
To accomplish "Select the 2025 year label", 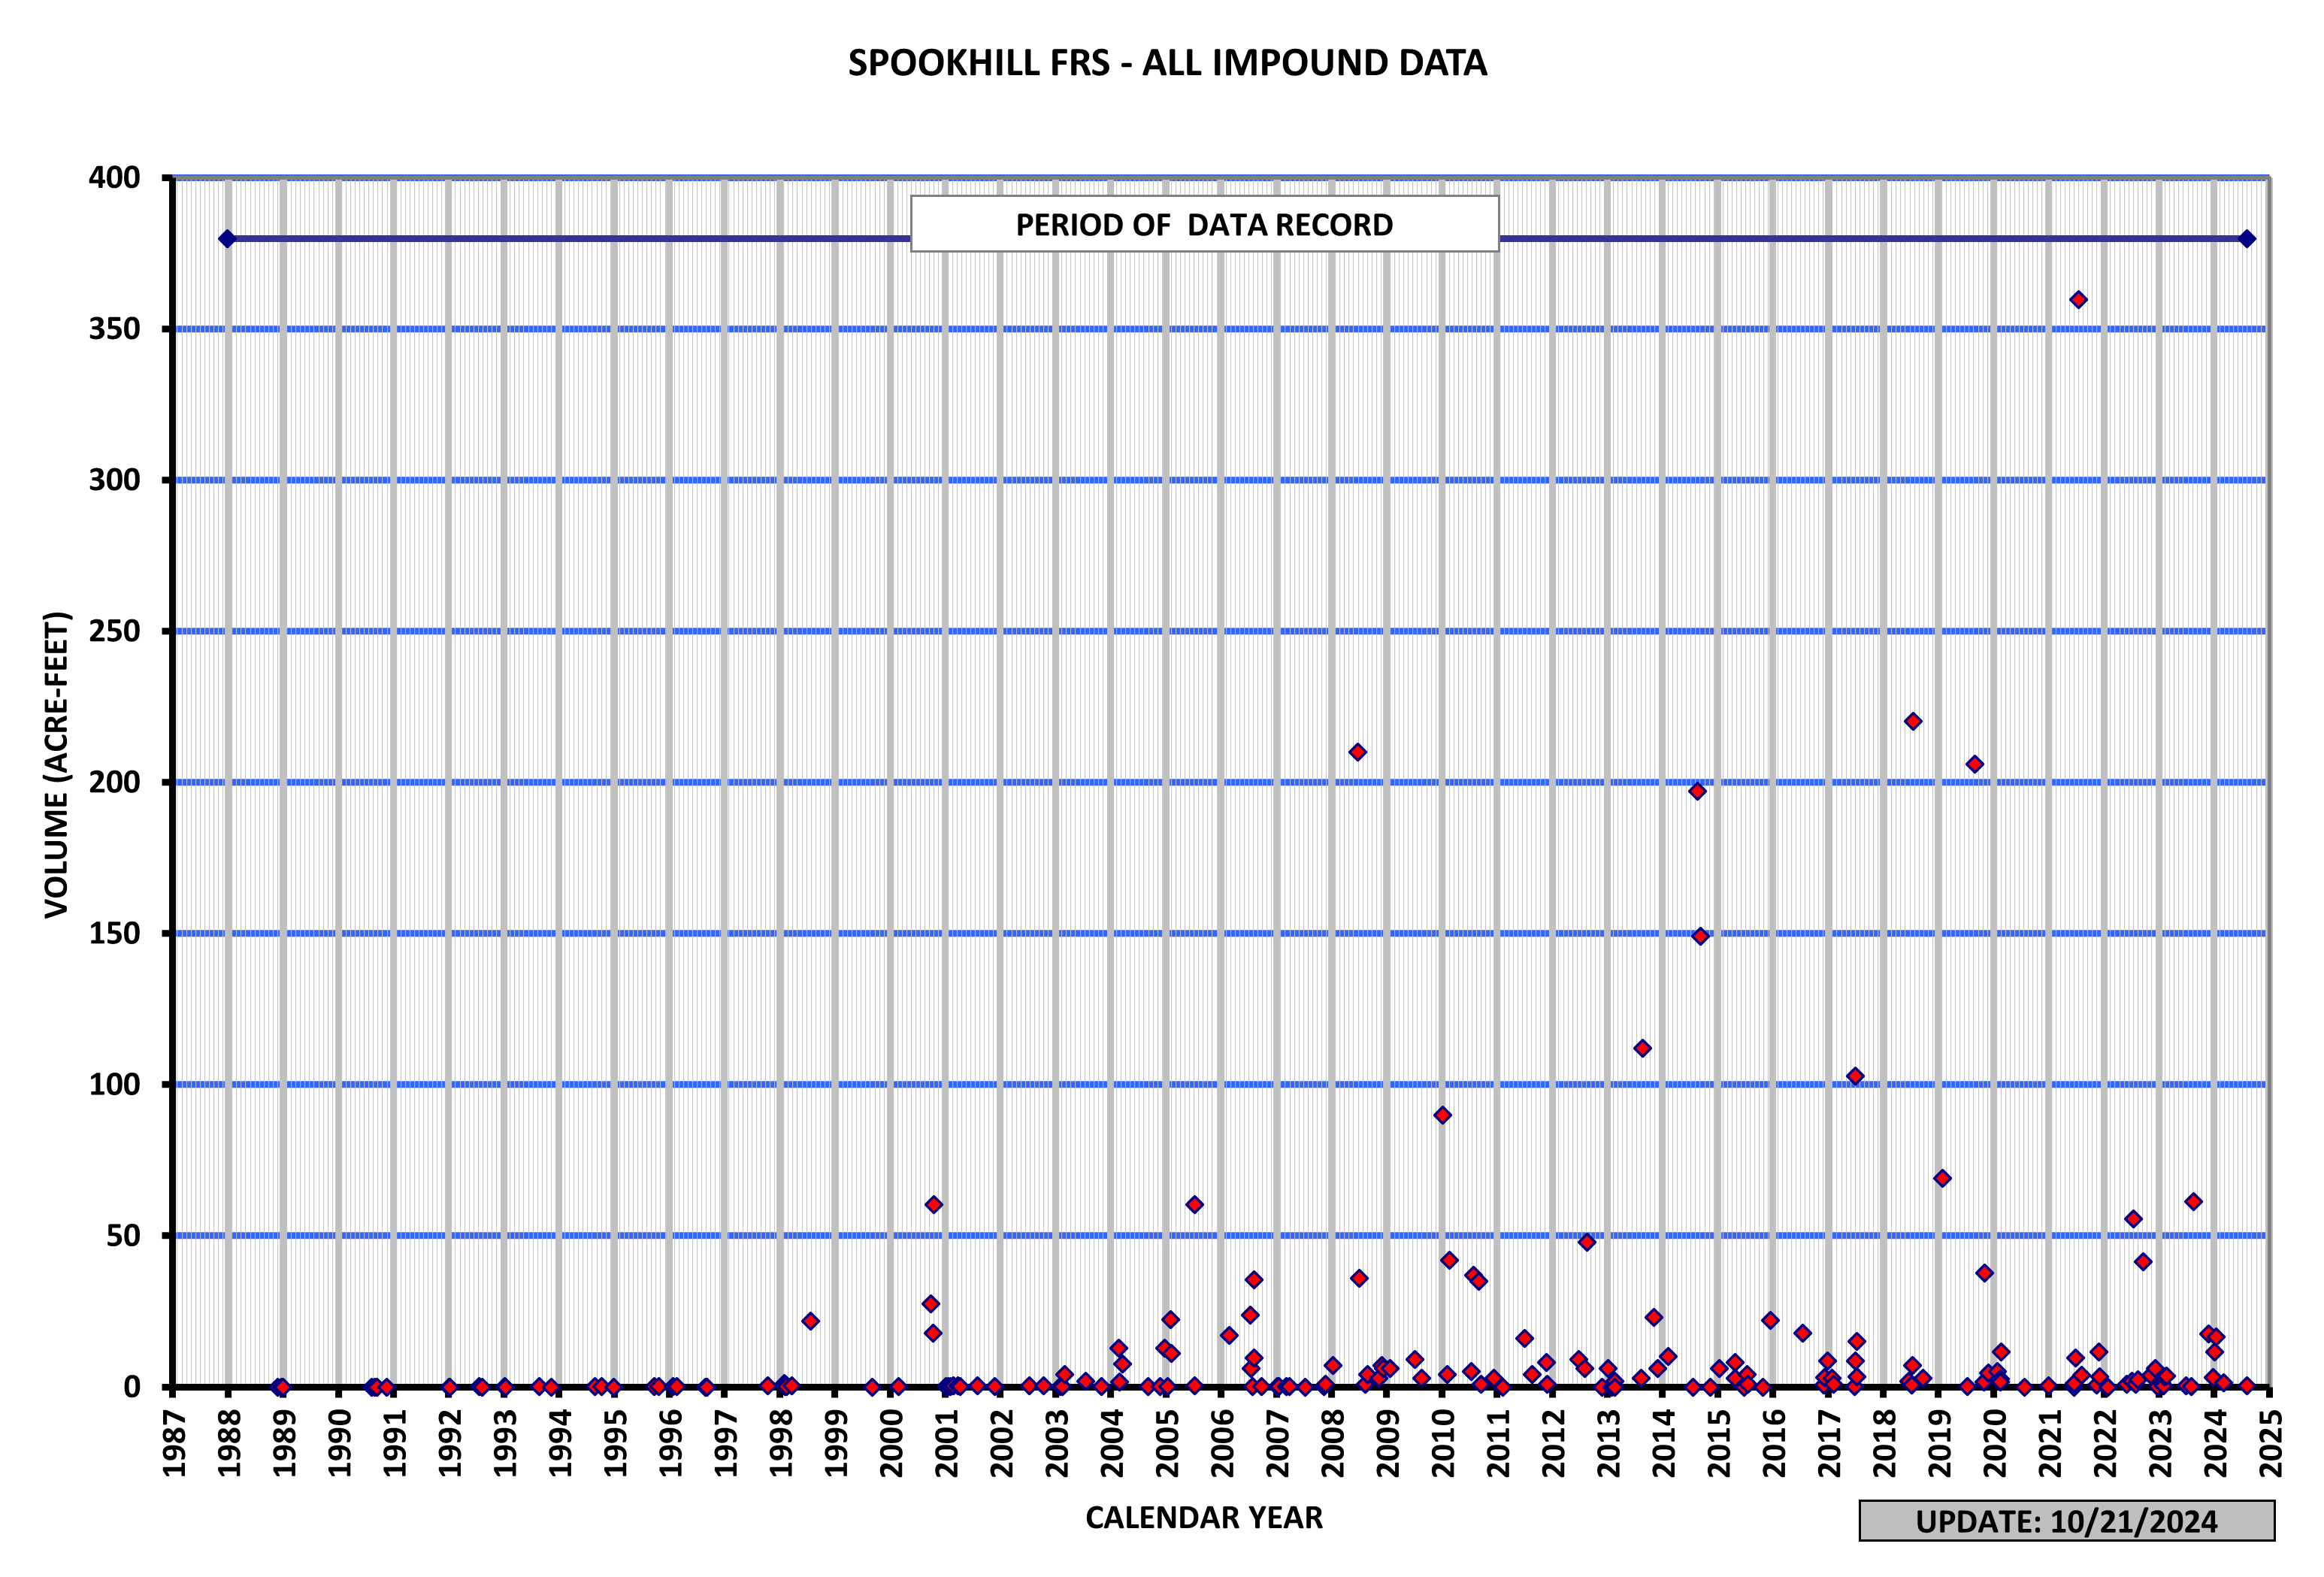I will point(2271,1443).
